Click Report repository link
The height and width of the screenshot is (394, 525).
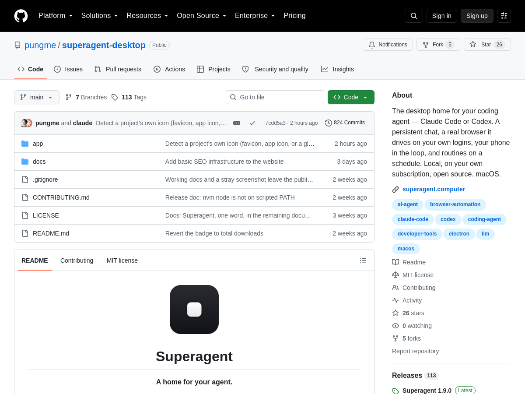pyautogui.click(x=415, y=351)
